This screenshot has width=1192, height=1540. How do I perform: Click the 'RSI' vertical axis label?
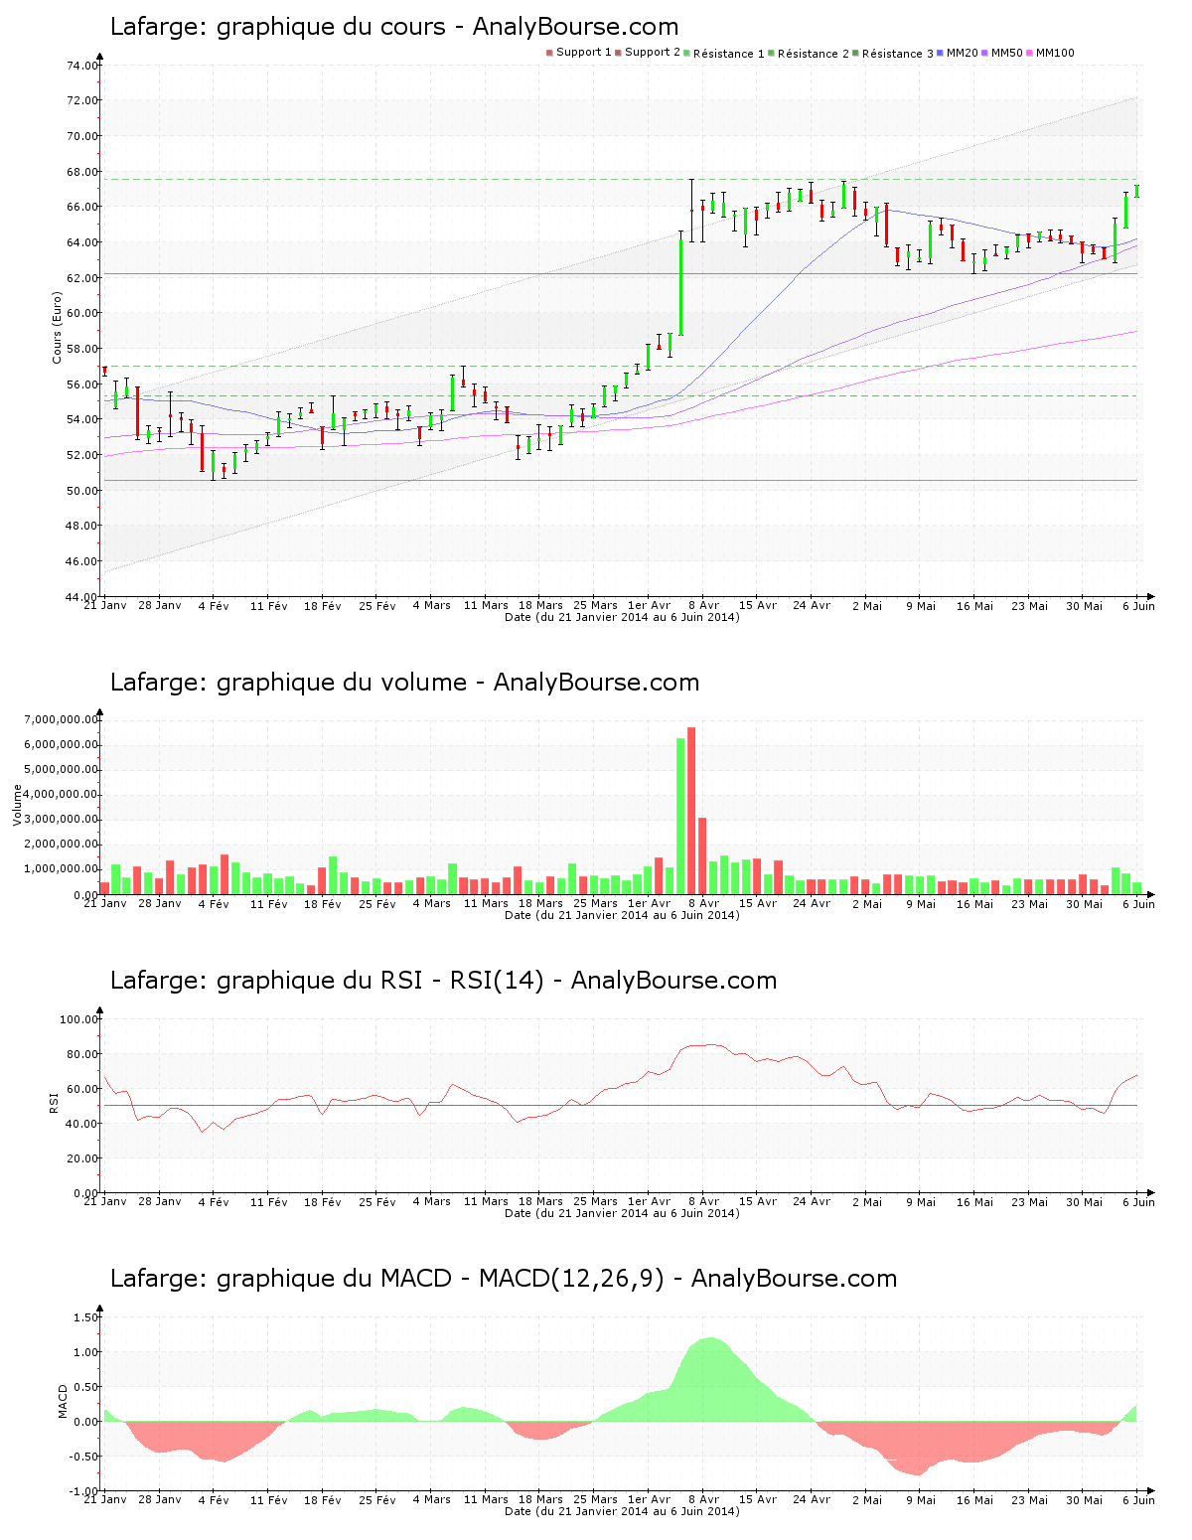pyautogui.click(x=54, y=1103)
